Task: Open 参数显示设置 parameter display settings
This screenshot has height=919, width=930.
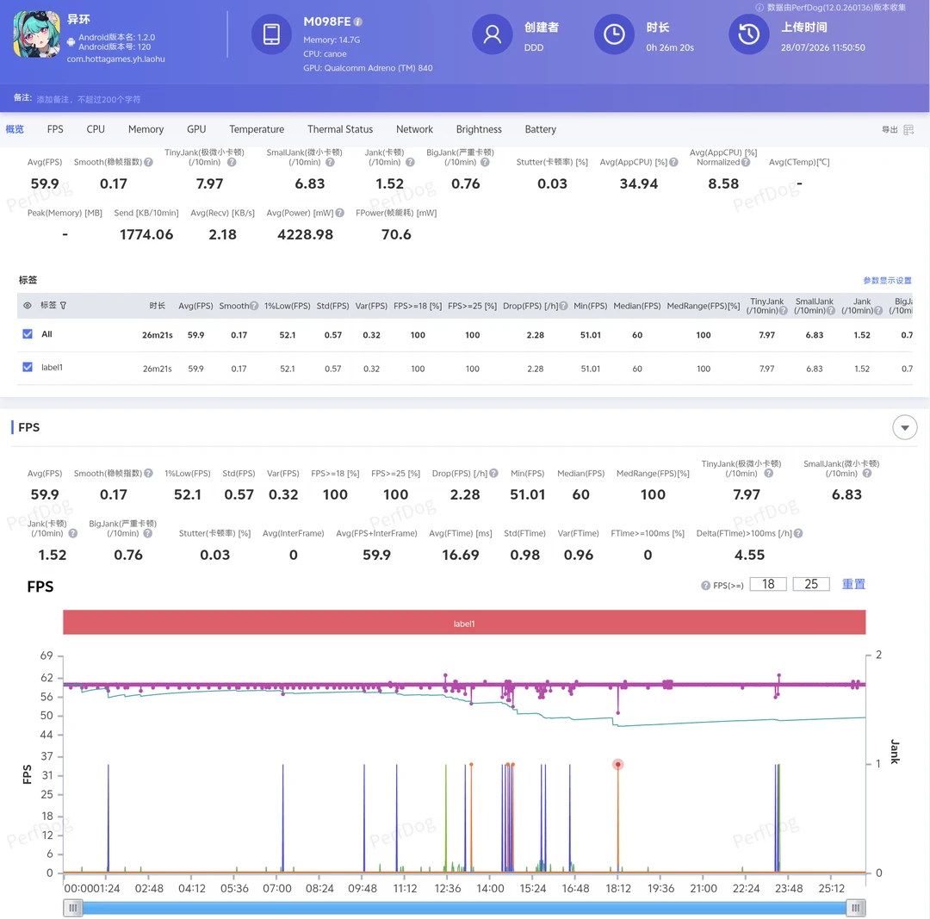Action: 887,281
